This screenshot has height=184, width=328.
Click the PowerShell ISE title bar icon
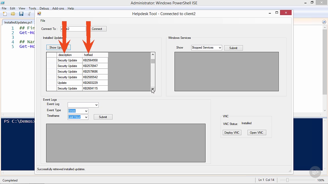3,3
